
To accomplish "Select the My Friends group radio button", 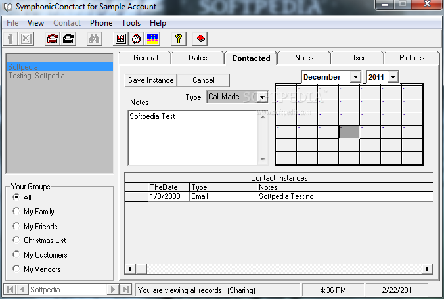I will click(16, 226).
